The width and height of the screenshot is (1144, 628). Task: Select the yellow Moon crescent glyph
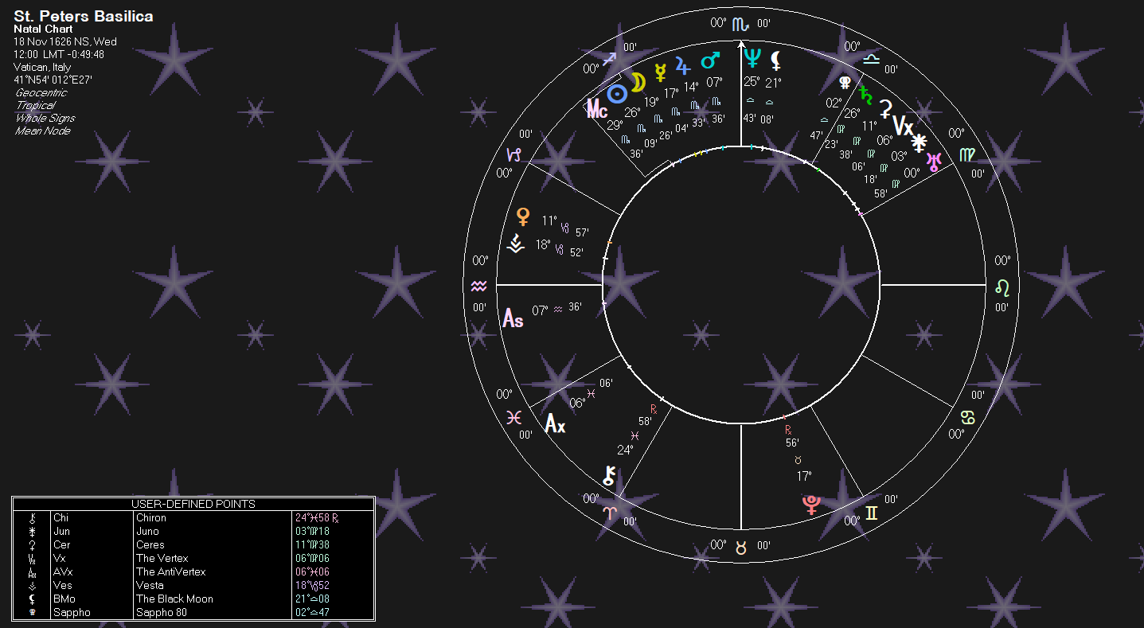(x=638, y=82)
